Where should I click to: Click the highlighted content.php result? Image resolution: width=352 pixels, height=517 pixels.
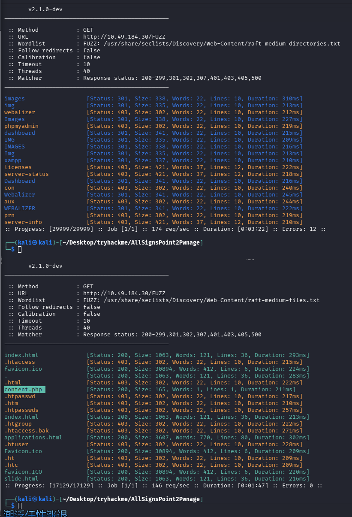point(24,390)
